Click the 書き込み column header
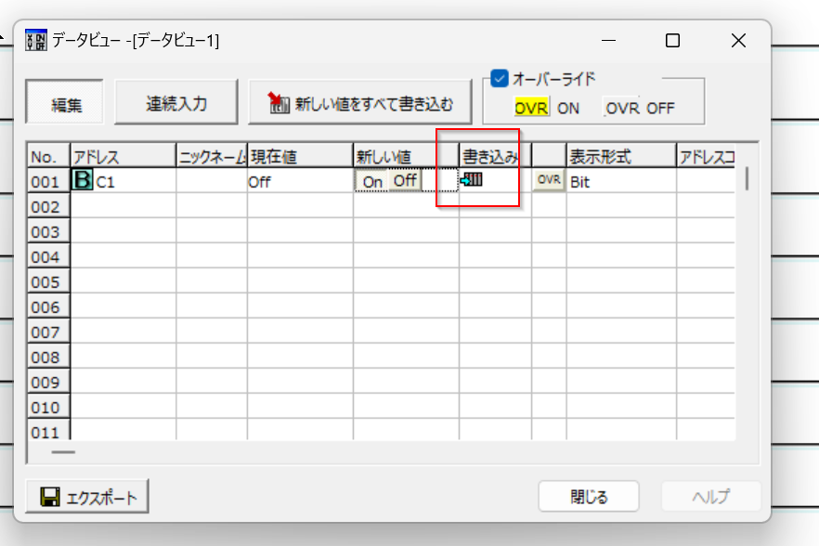819x546 pixels. [495, 156]
